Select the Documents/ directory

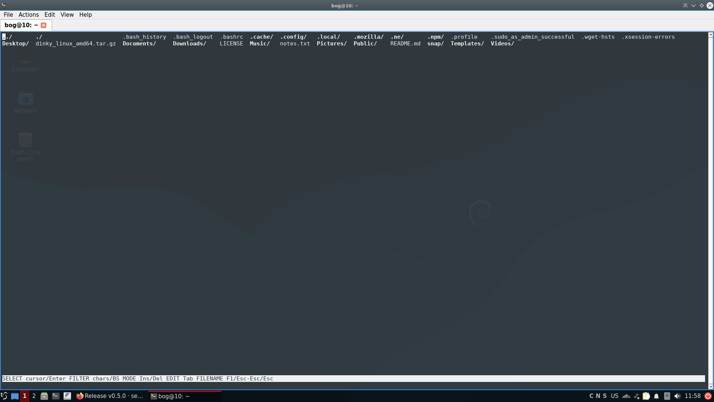pos(139,44)
